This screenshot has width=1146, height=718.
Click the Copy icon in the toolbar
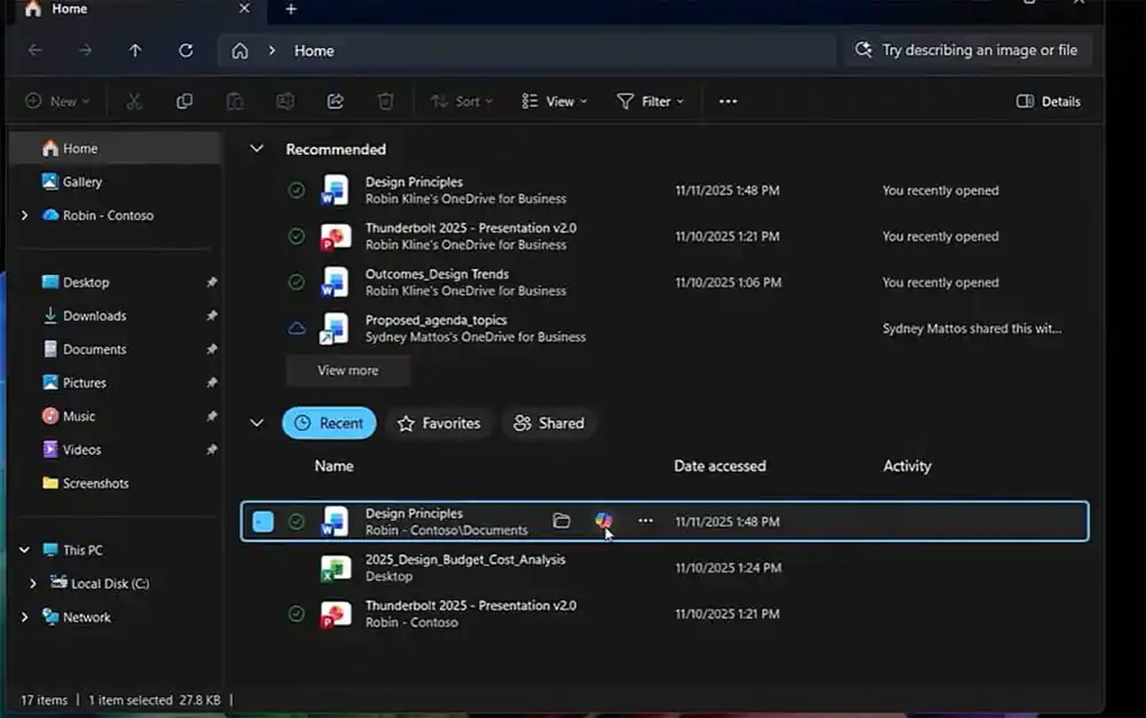183,101
